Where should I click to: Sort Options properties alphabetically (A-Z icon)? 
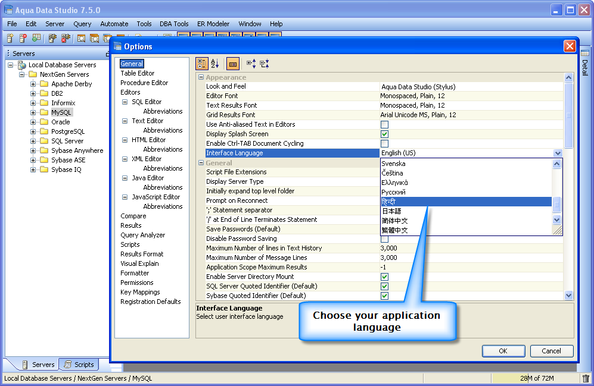[x=215, y=64]
